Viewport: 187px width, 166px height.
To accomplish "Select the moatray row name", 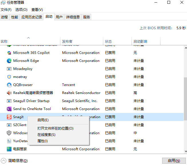I will tap(20, 77).
